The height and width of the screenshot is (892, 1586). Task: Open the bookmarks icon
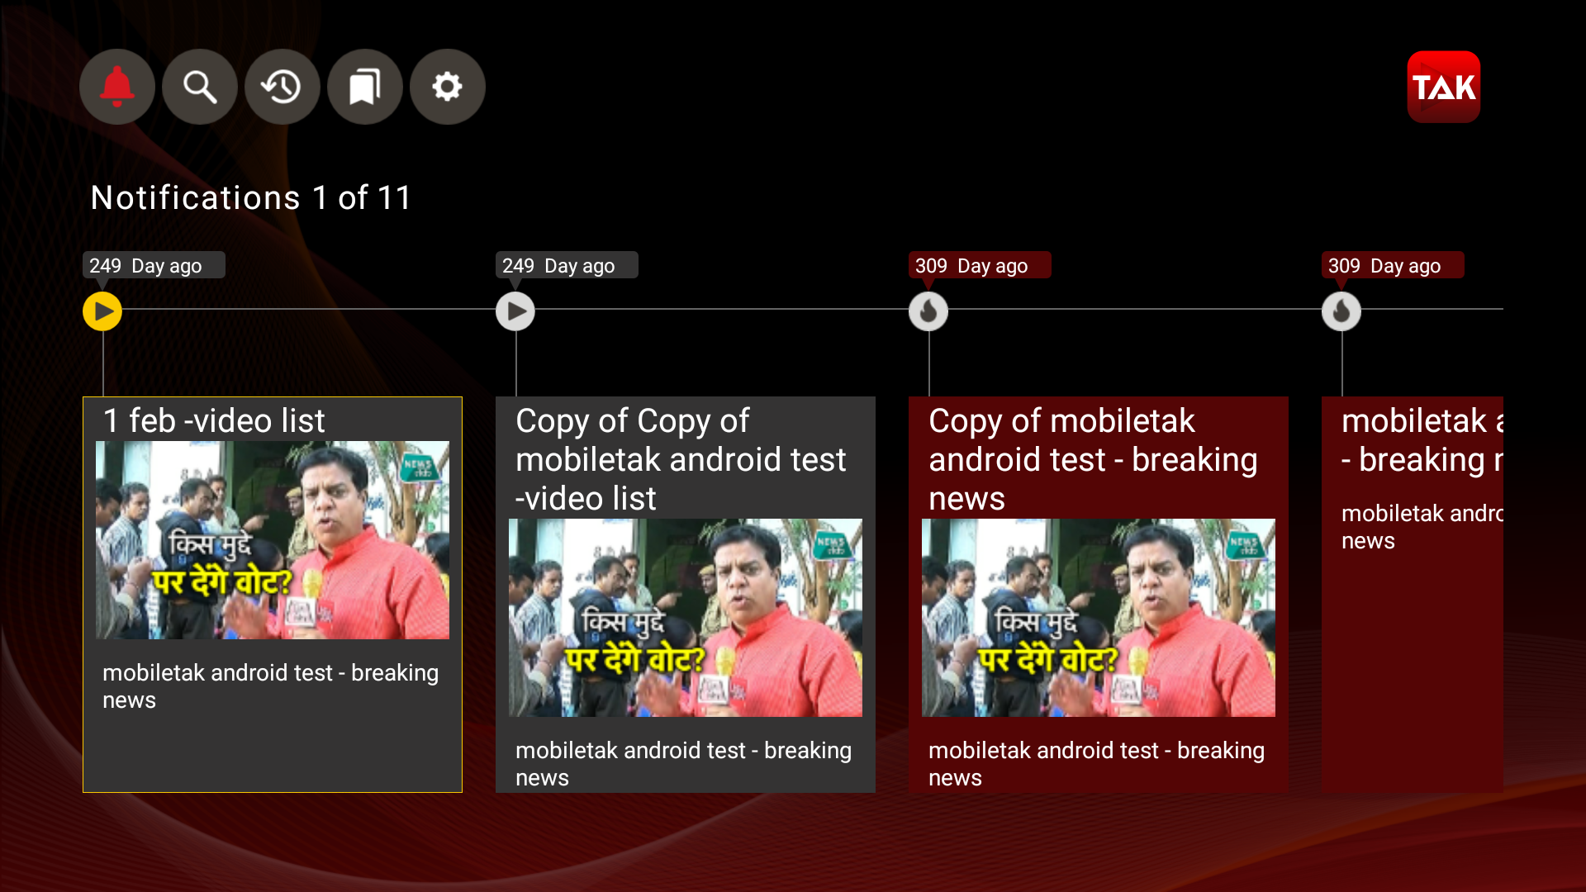click(364, 86)
